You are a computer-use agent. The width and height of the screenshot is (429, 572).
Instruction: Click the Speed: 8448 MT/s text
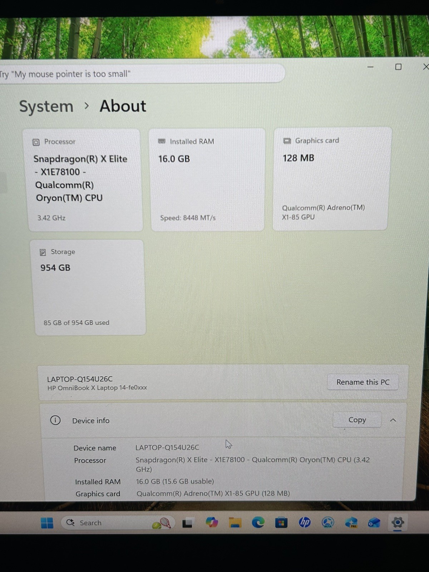pos(188,218)
